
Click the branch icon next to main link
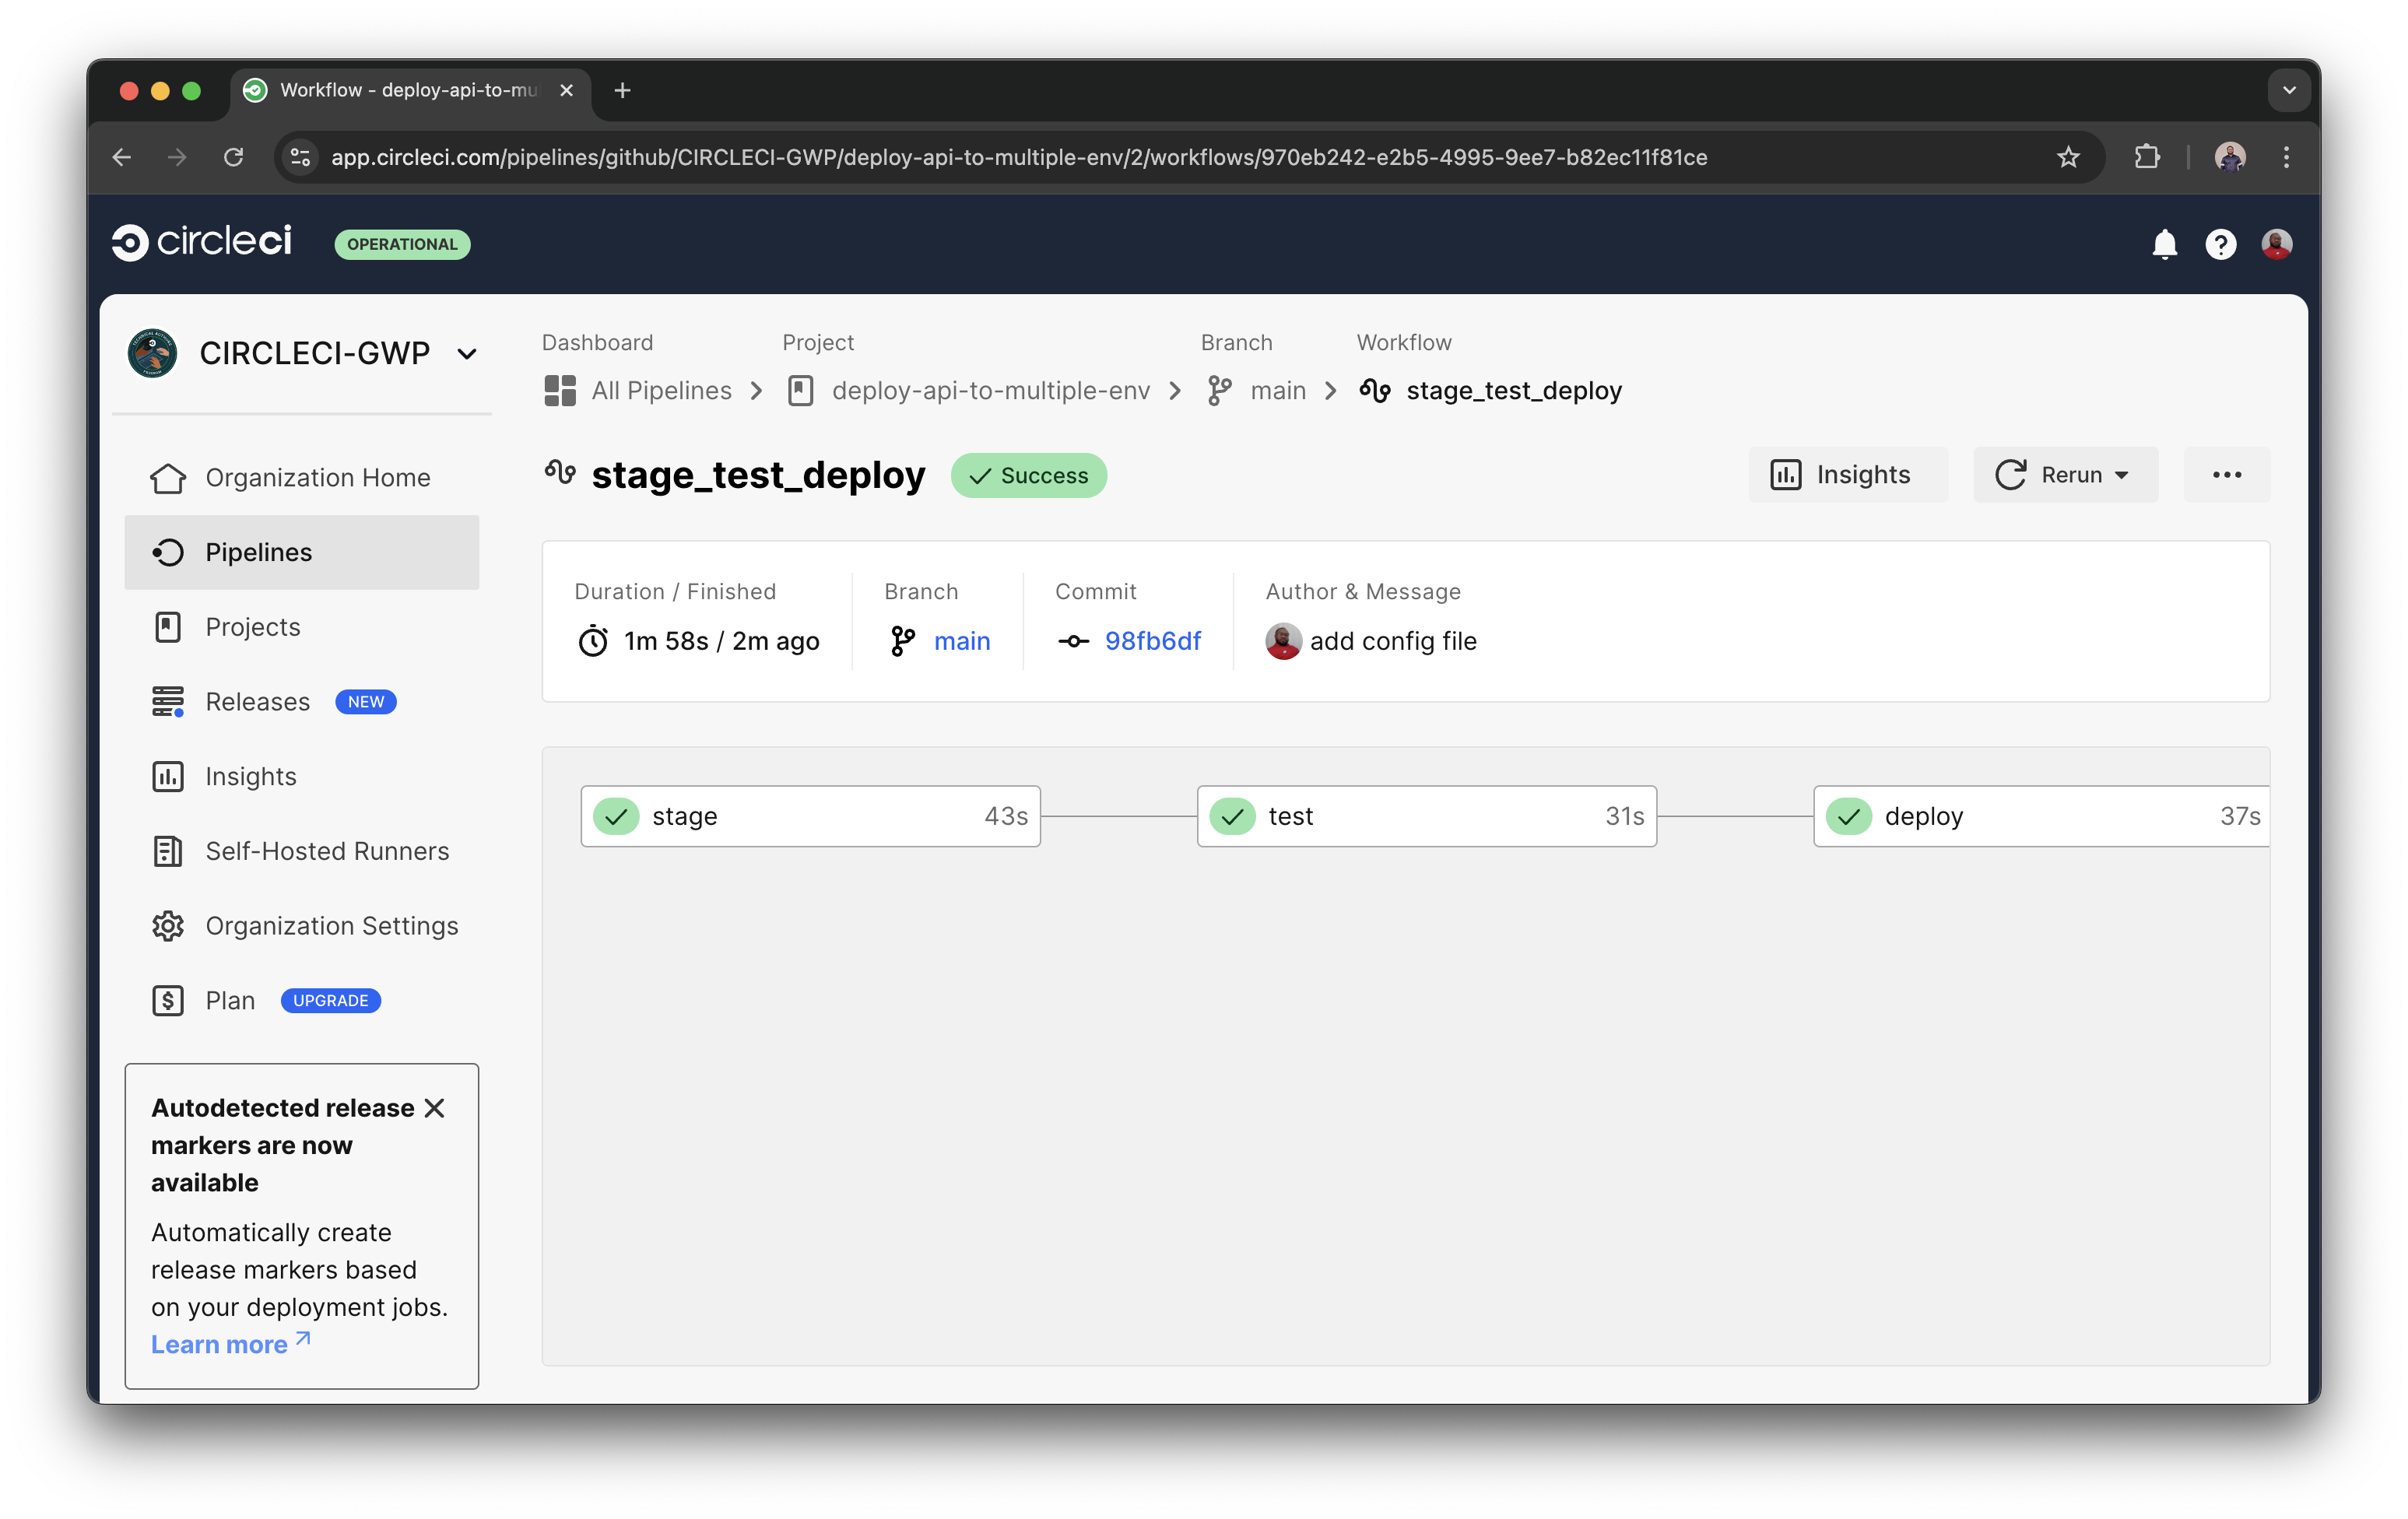coord(902,641)
